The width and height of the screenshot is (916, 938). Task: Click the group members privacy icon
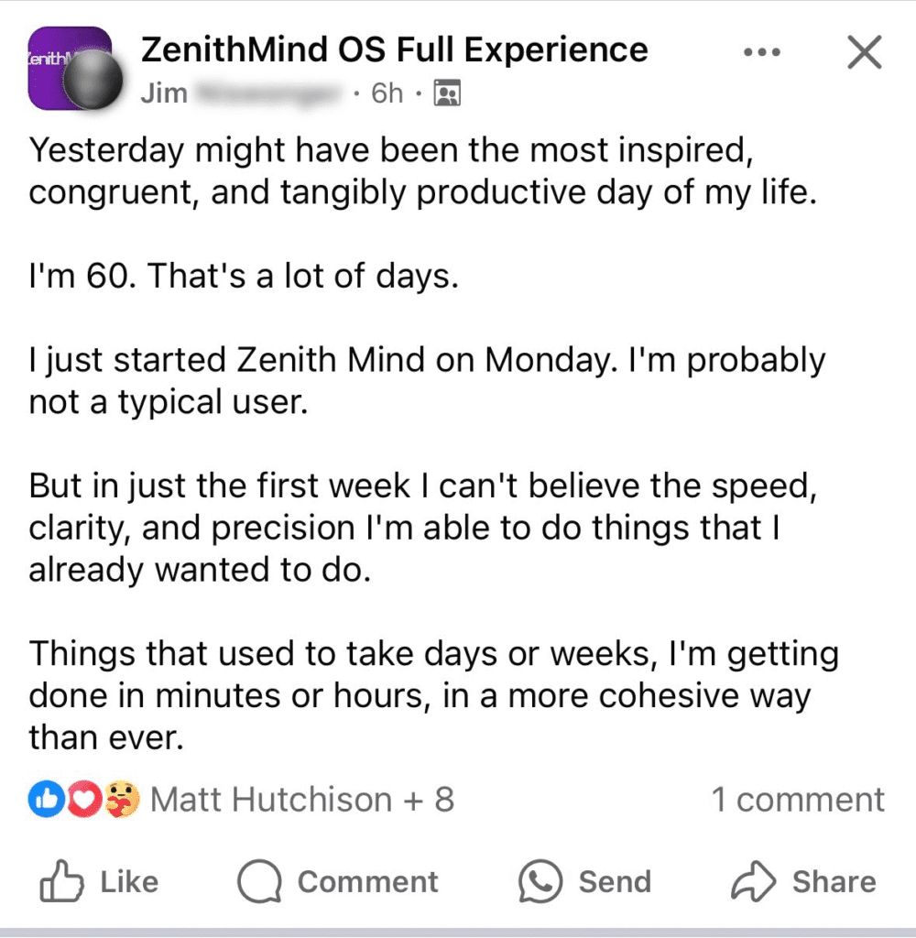pyautogui.click(x=448, y=93)
